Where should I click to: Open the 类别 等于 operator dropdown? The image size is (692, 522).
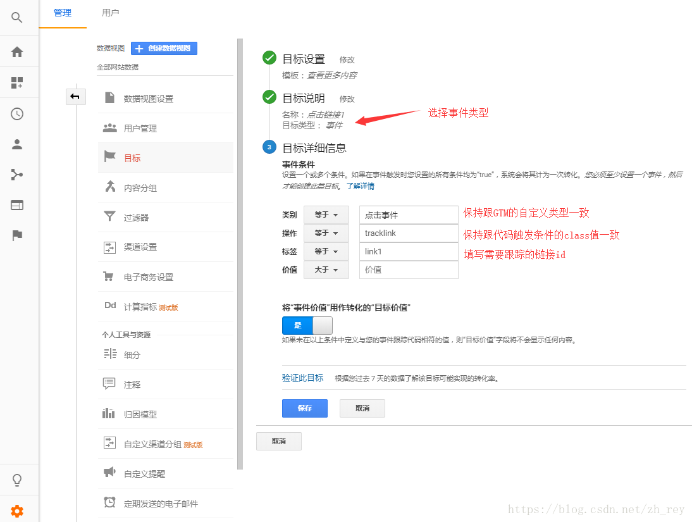point(326,214)
